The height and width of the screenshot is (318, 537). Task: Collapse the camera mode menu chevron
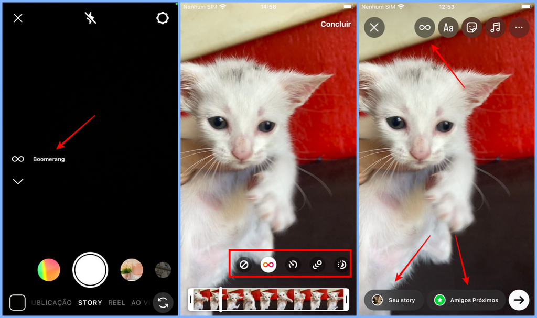click(18, 181)
